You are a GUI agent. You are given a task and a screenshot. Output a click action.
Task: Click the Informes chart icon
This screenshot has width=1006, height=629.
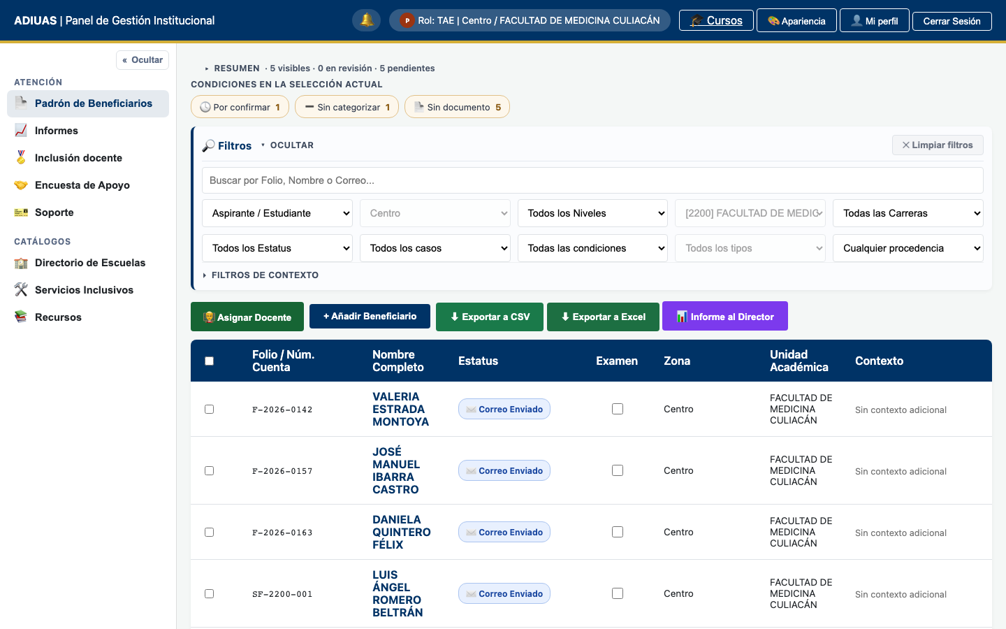click(21, 130)
